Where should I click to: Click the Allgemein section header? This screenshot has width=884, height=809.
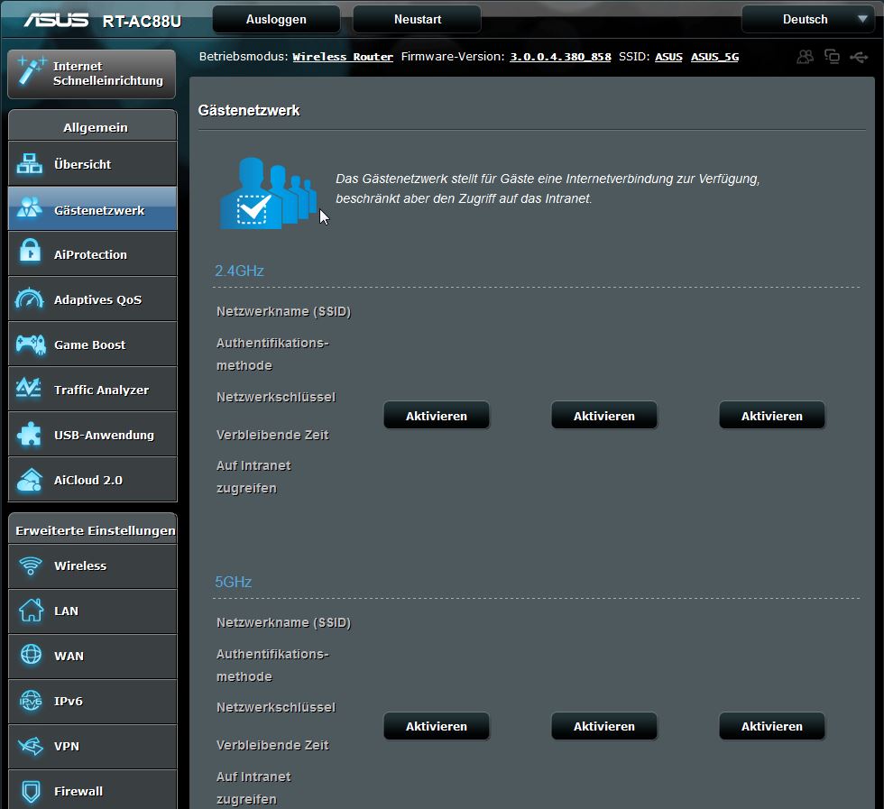pyautogui.click(x=92, y=126)
